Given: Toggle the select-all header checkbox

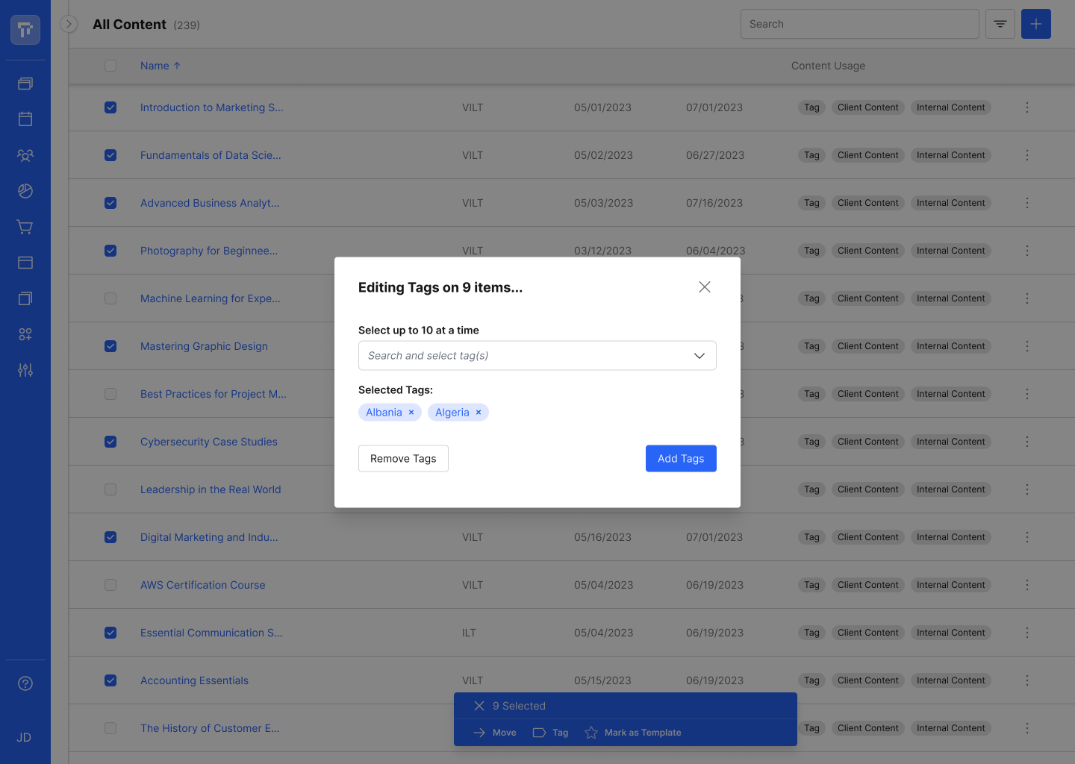Looking at the screenshot, I should pos(110,66).
